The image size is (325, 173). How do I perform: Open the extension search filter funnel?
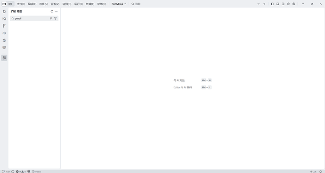tap(55, 18)
